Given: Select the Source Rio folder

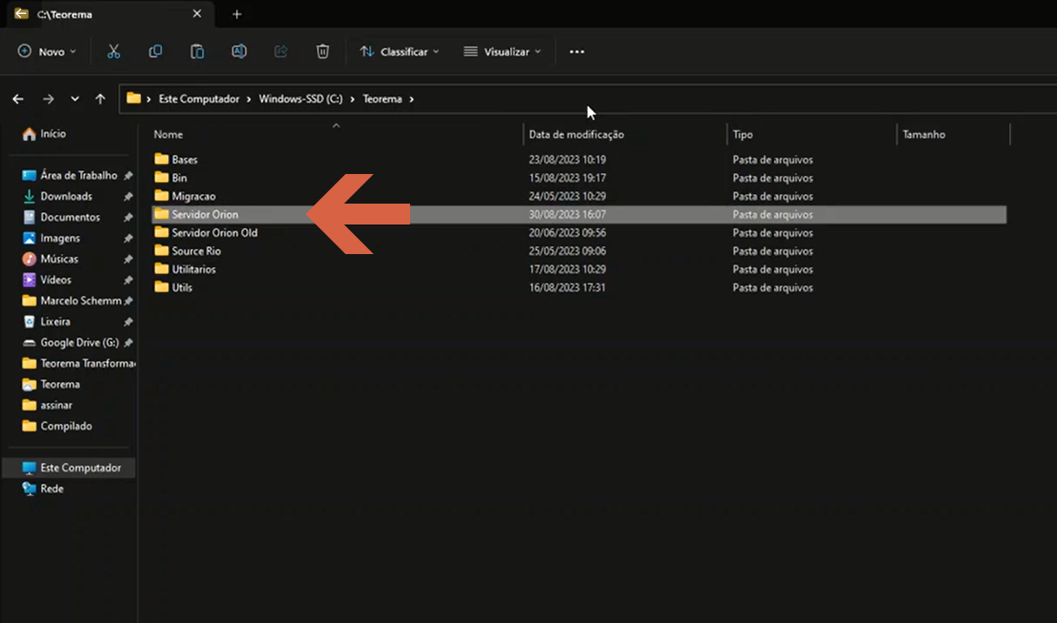Looking at the screenshot, I should [x=580, y=251].
